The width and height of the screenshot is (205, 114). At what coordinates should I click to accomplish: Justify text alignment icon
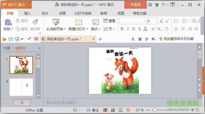coord(196,29)
